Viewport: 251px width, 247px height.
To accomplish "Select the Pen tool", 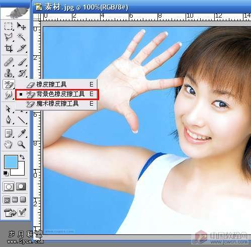I will 9,120.
